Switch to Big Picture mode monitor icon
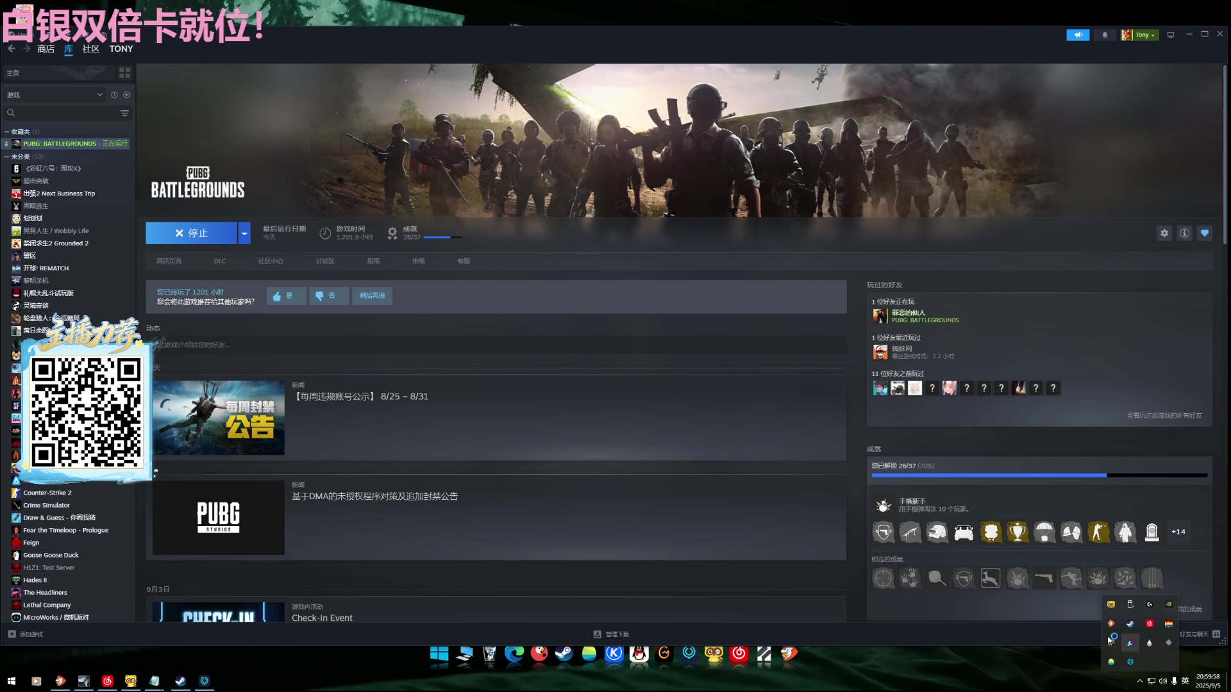Image resolution: width=1231 pixels, height=692 pixels. point(1171,35)
